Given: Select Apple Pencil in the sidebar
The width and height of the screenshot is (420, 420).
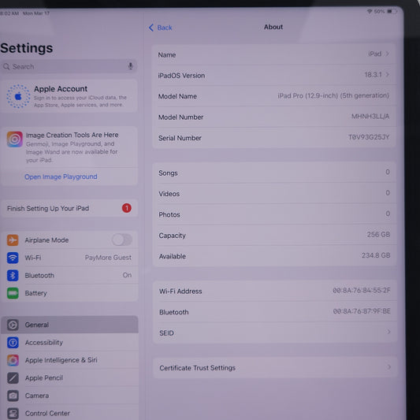Looking at the screenshot, I should point(69,377).
